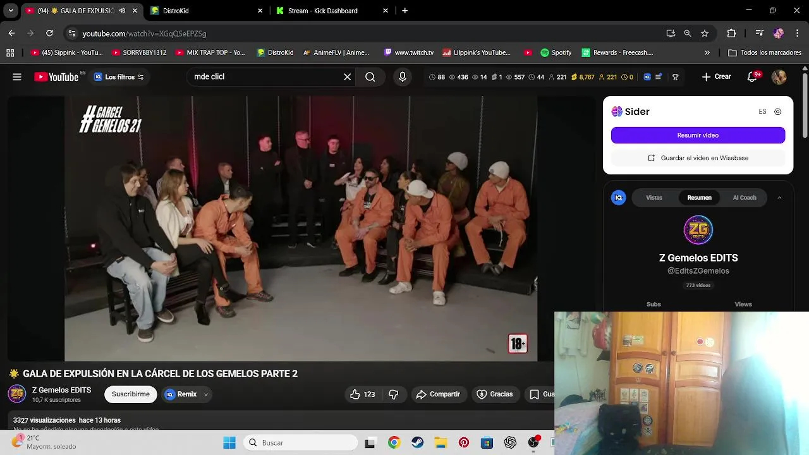Open Sider settings gear icon

[x=778, y=112]
